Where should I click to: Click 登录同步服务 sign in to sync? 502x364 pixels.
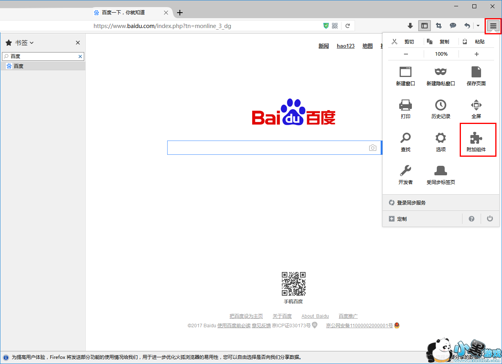coord(441,203)
